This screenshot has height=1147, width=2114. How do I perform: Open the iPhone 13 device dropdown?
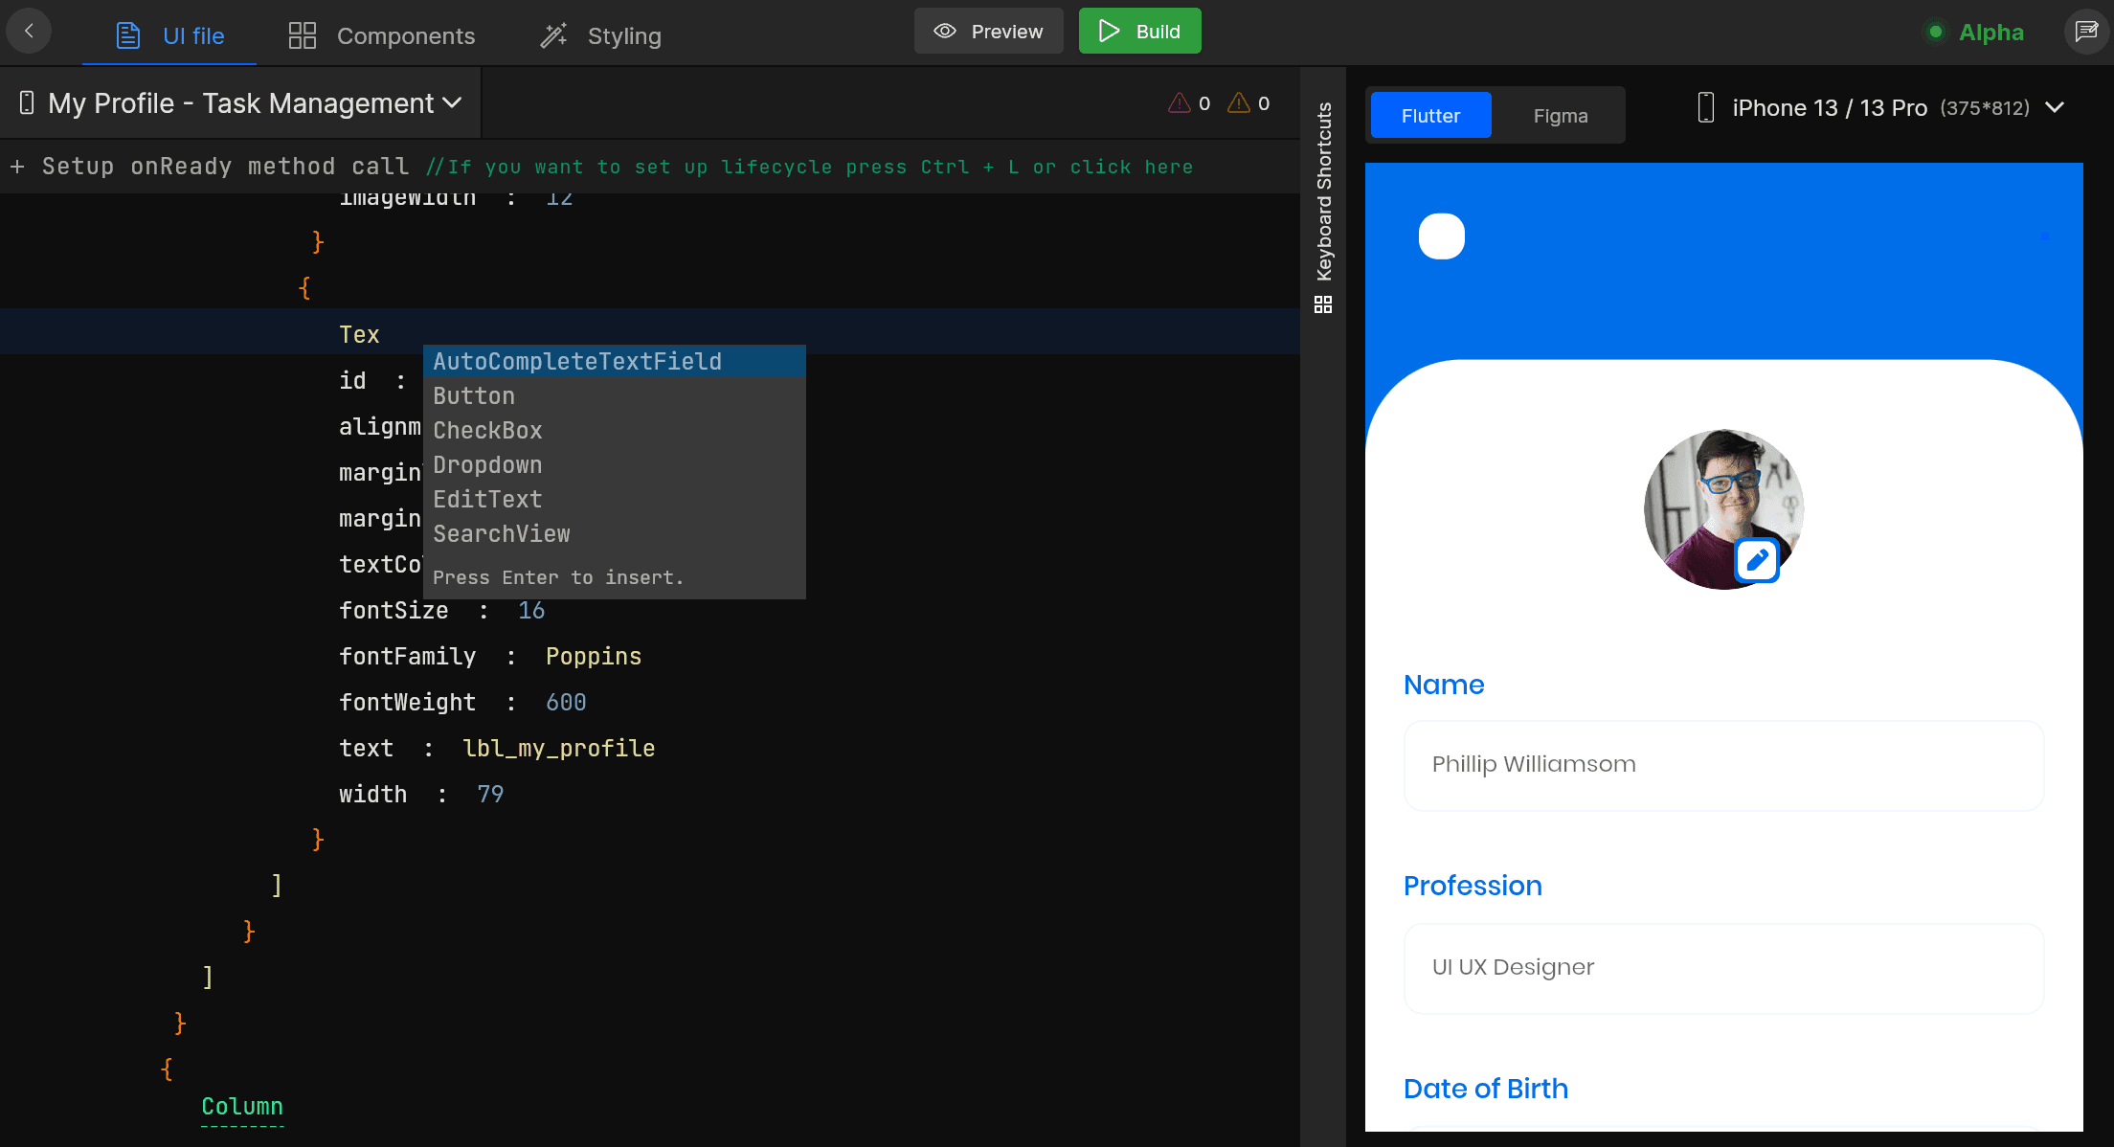(x=1879, y=107)
